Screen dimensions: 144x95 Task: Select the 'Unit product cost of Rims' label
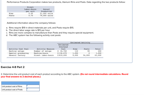[12, 86]
